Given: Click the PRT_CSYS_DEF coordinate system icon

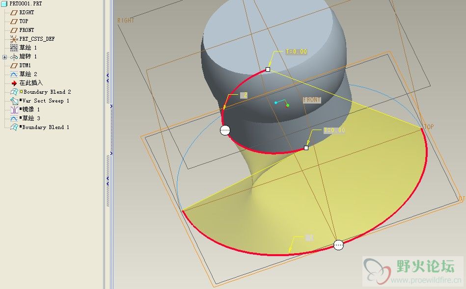Looking at the screenshot, I should tap(14, 39).
